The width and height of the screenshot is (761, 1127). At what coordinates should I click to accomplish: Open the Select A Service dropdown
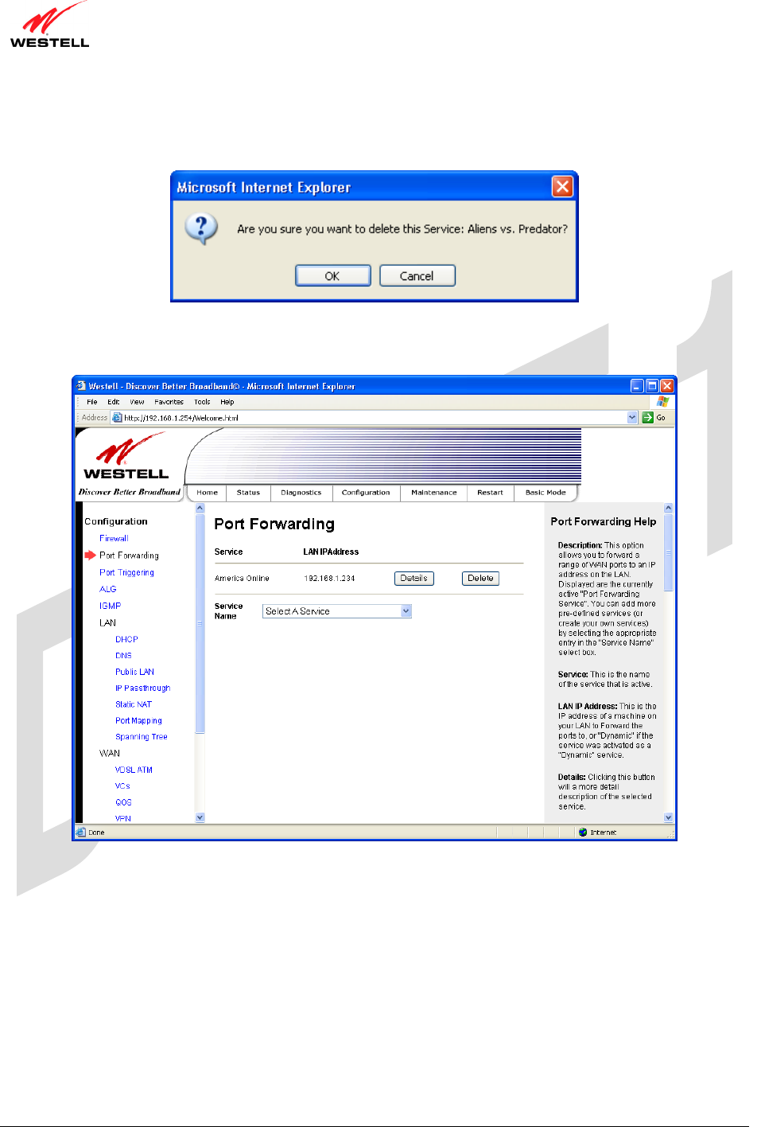pos(337,611)
